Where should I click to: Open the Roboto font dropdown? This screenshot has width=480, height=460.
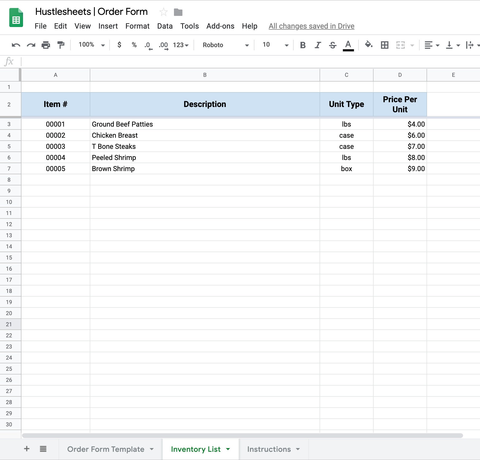point(226,45)
